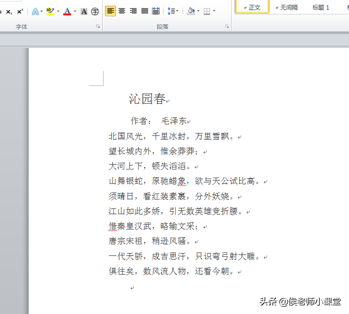
Task: Click line 唐宗宋祖，稍逊风骚
Action: click(149, 241)
